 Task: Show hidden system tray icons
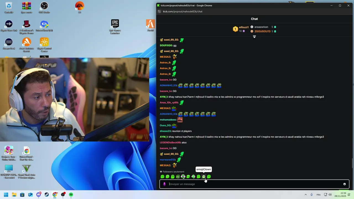tap(306, 195)
